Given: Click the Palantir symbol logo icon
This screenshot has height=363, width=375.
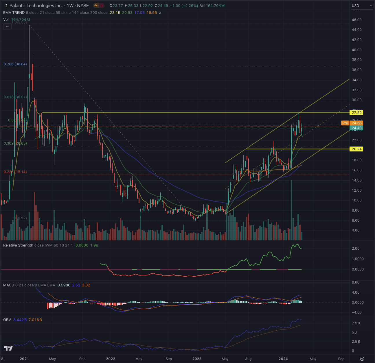Looking at the screenshot, I should pyautogui.click(x=5, y=6).
